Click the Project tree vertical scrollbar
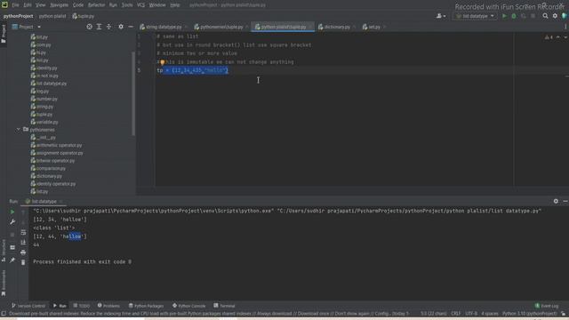569x320 pixels. point(133,93)
